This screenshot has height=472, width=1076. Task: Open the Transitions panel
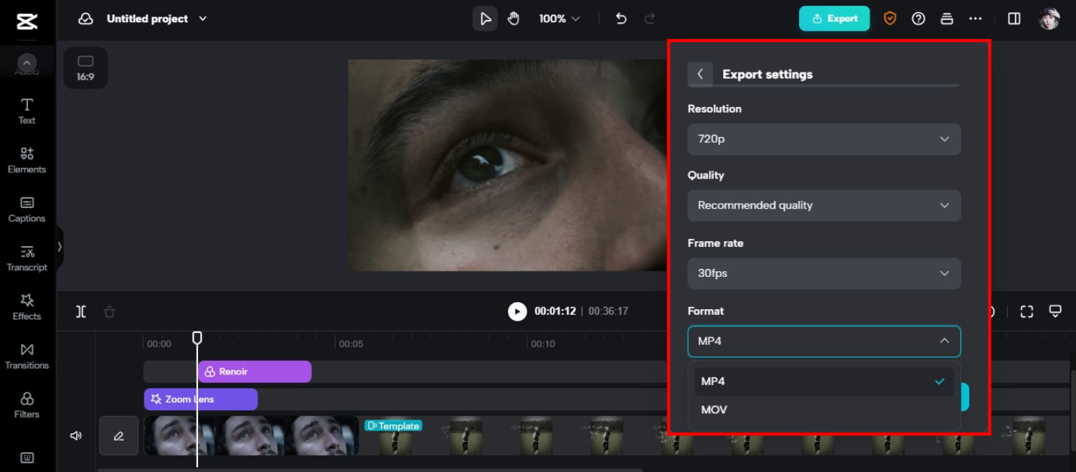(27, 356)
